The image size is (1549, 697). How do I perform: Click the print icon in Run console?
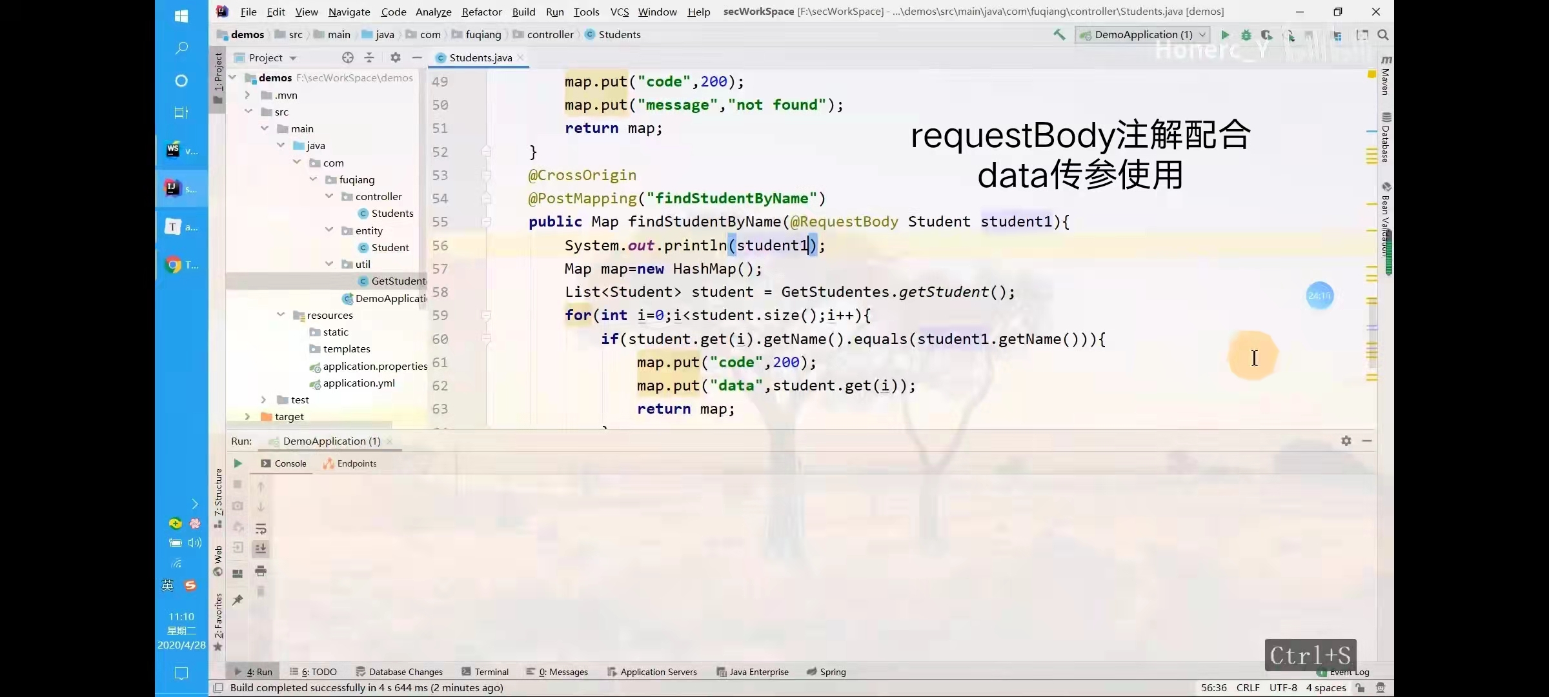[x=261, y=571]
